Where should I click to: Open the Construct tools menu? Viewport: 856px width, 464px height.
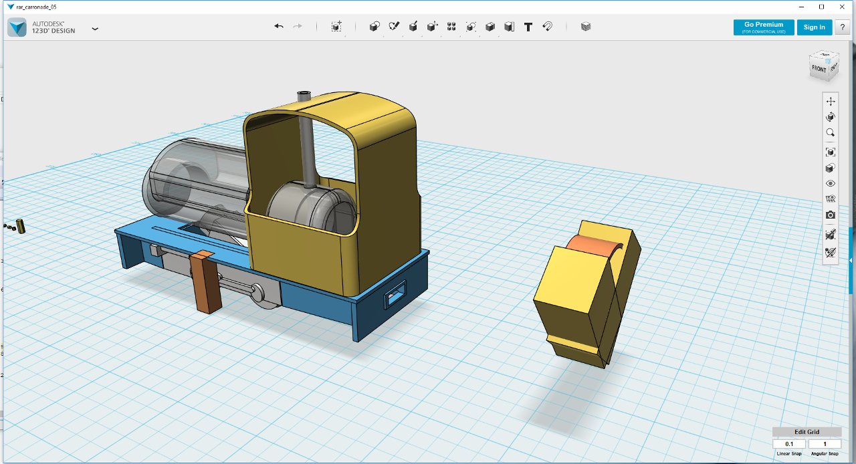click(413, 27)
